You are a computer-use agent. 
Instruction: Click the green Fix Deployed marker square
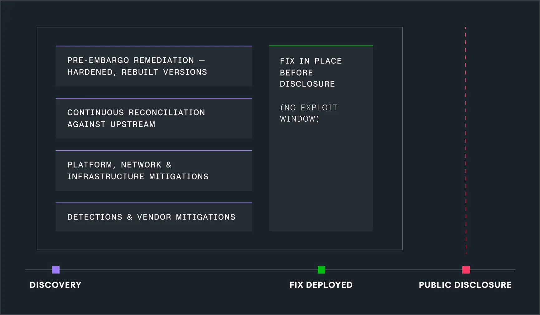[321, 270]
